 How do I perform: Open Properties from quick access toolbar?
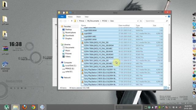point(64,13)
